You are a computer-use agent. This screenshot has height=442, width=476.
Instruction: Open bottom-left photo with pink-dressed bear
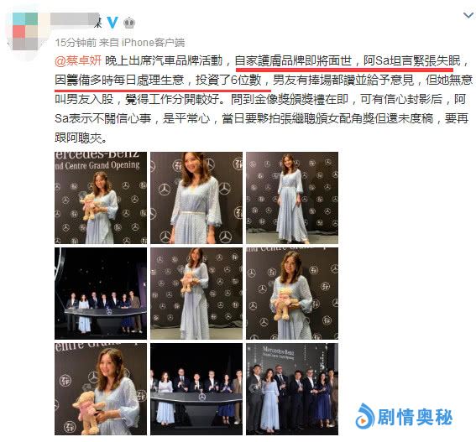click(101, 389)
